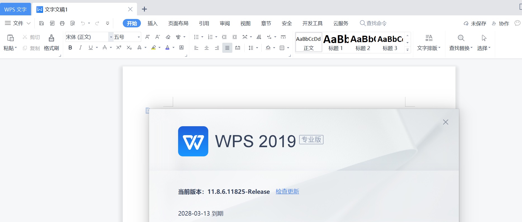Click the Distributed alignment icon
Image resolution: width=522 pixels, height=222 pixels.
click(x=238, y=48)
